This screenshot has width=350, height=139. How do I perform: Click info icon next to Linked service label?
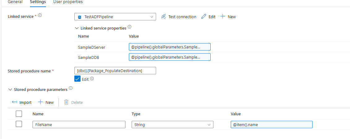click(x=40, y=15)
